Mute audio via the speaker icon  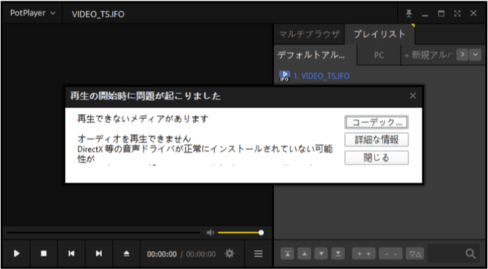(x=210, y=233)
